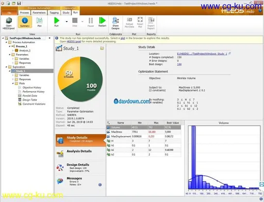Select the h1 variable row
Viewport: 264px width, 202px height.
[144, 145]
